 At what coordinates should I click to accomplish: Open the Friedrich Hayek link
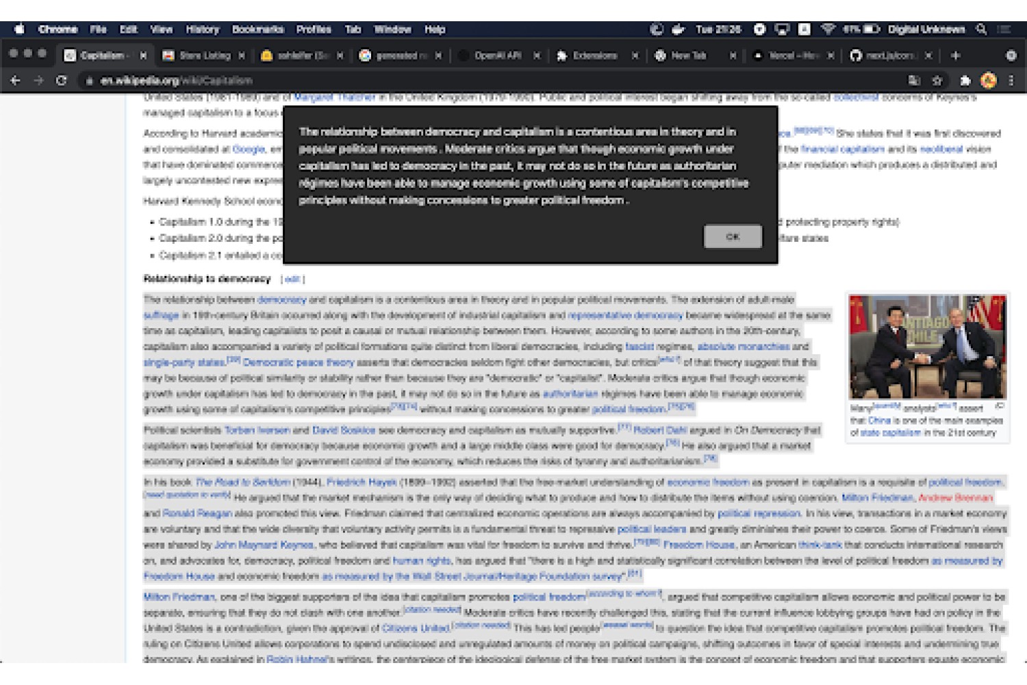(361, 482)
